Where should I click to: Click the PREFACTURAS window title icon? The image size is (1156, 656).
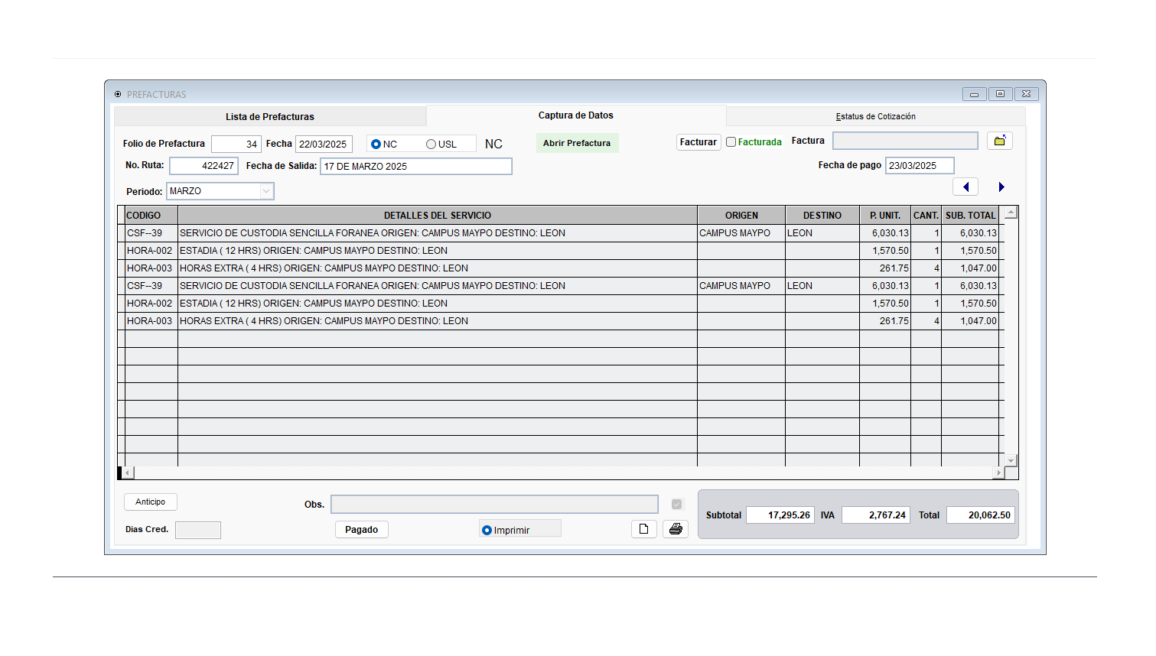(118, 94)
